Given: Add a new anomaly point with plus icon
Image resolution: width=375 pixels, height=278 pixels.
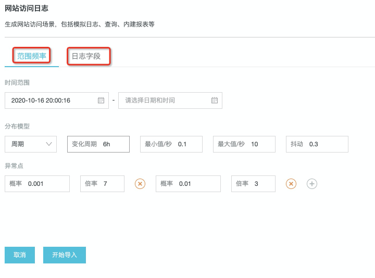Looking at the screenshot, I should tap(312, 183).
